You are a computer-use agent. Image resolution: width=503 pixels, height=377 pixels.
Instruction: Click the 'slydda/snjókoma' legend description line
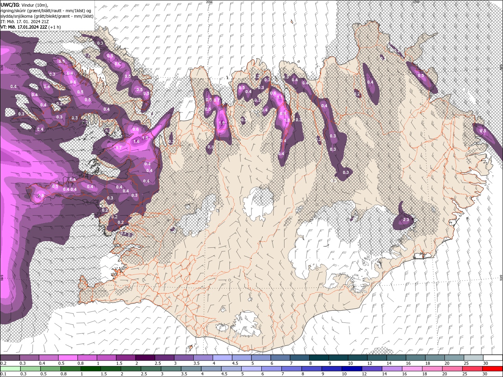pyautogui.click(x=47, y=16)
